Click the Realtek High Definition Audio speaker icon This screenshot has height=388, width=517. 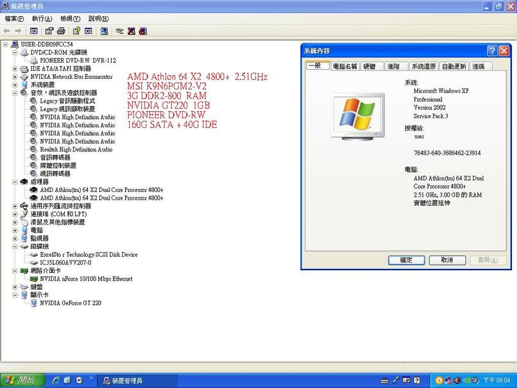click(34, 149)
